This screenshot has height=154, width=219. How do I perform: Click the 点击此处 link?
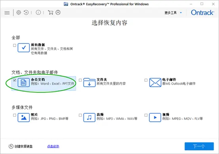click(x=53, y=146)
